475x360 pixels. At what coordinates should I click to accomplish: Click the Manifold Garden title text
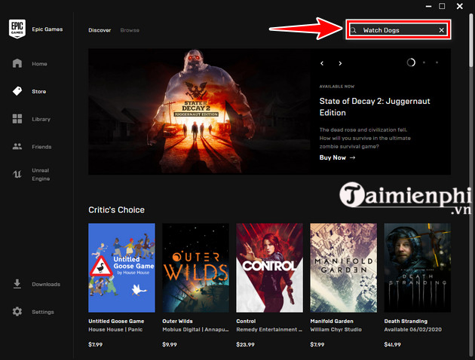(x=332, y=321)
